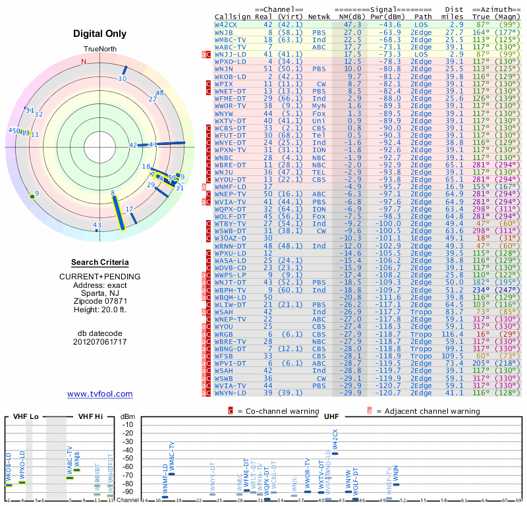Viewport: 527px width, 506px height.
Task: Click the red C icon in the legend
Action: coord(231,411)
